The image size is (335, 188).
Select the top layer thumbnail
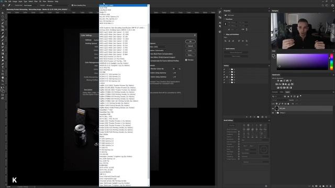pyautogui.click(x=277, y=109)
